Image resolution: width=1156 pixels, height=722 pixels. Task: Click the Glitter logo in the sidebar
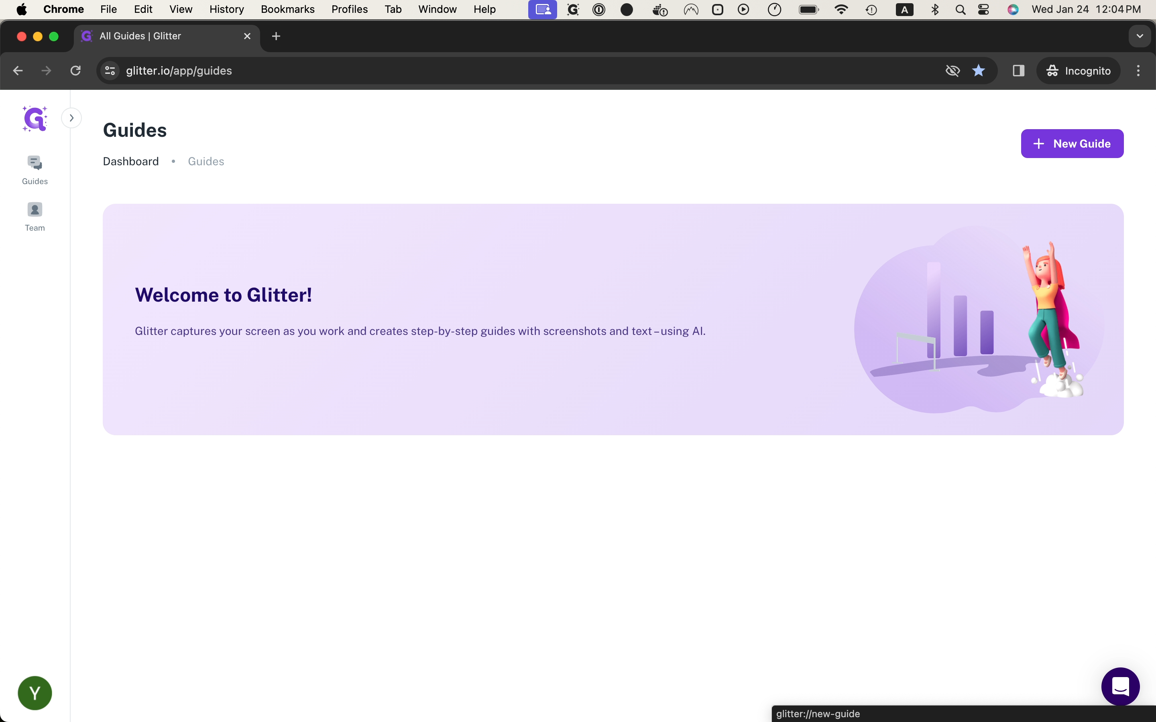tap(35, 118)
